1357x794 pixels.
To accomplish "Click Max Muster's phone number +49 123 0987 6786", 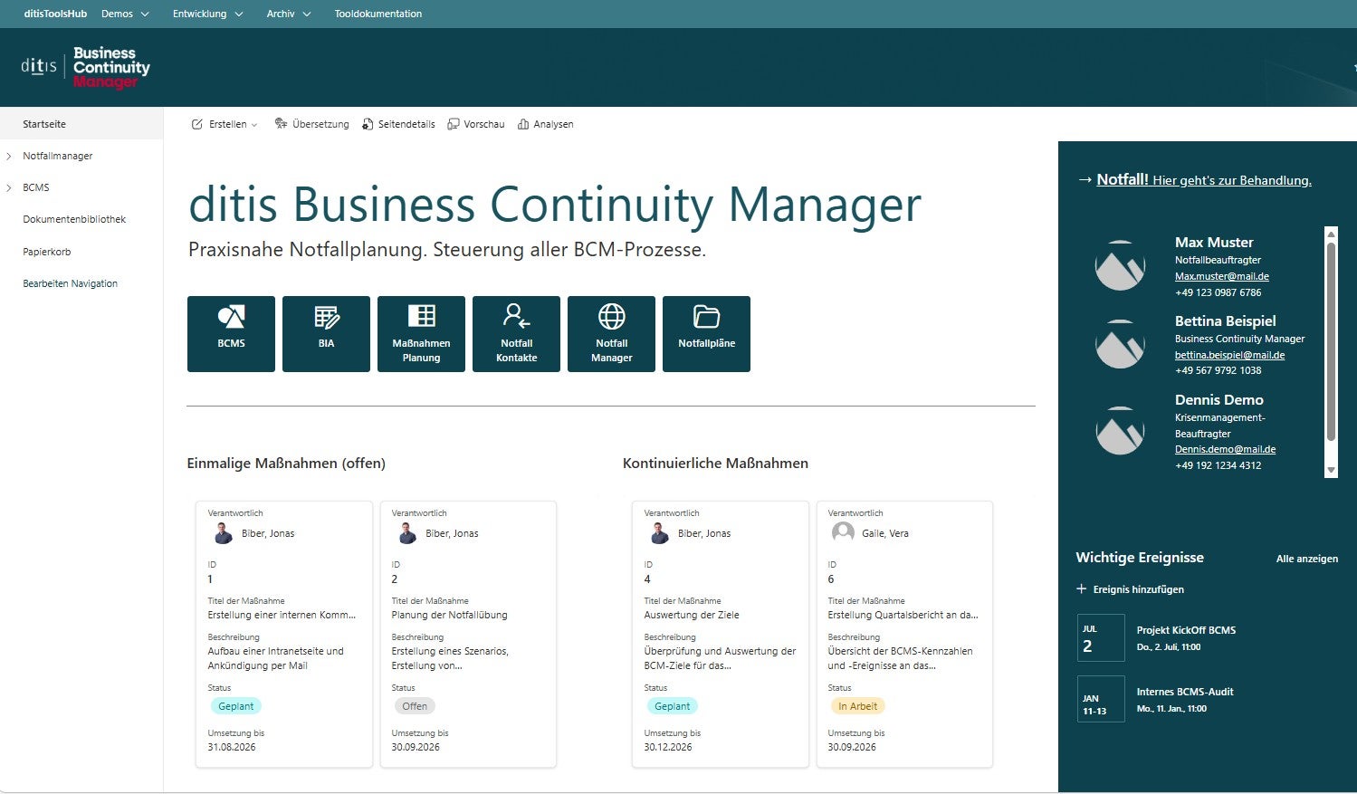I will [x=1218, y=292].
